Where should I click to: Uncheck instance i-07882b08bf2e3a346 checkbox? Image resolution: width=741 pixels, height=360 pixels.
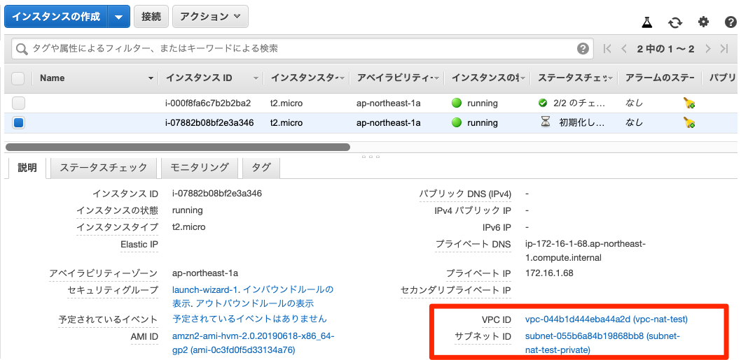pyautogui.click(x=18, y=122)
